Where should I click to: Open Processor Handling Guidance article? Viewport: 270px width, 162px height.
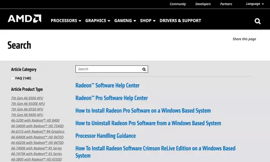[x=105, y=136]
